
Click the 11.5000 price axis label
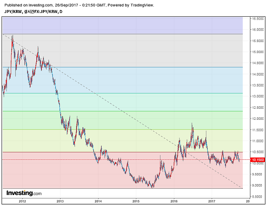[x=258, y=130]
